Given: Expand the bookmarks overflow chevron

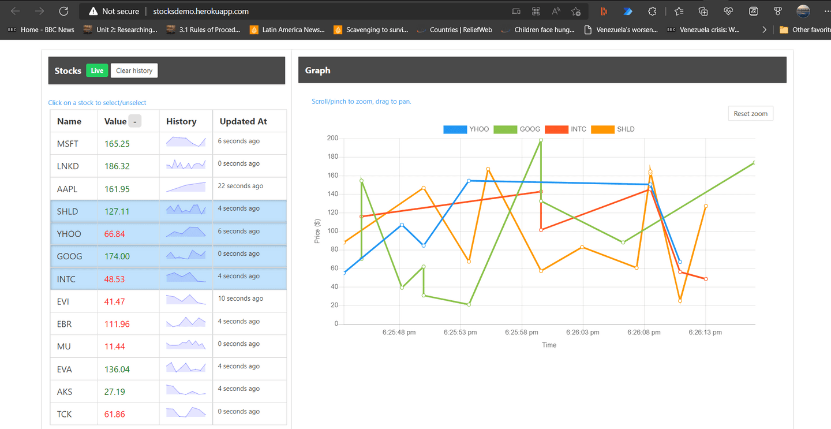Looking at the screenshot, I should click(764, 29).
